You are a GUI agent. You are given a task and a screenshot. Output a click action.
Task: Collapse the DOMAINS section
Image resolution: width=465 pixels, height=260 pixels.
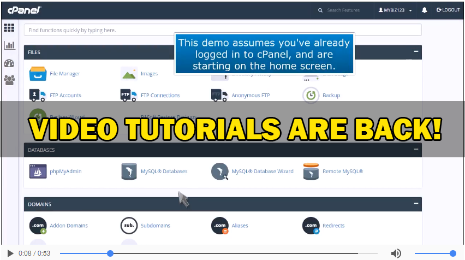pyautogui.click(x=416, y=203)
